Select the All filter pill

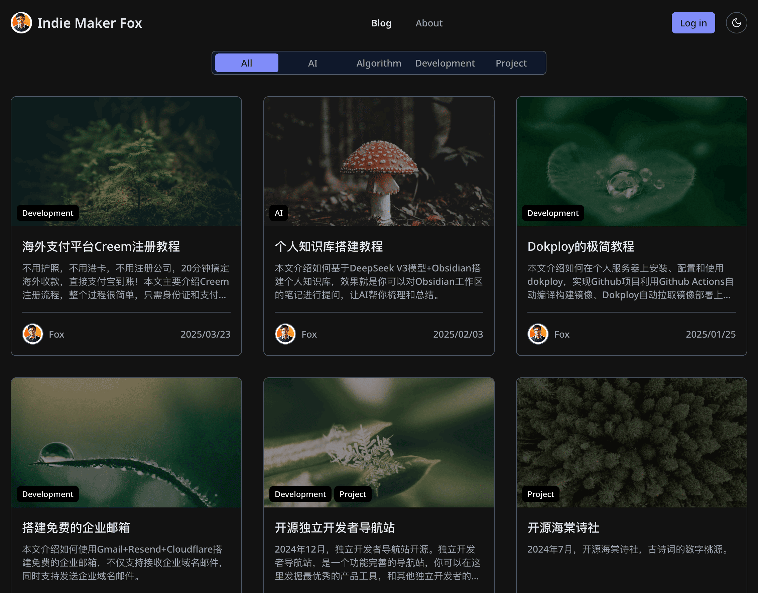point(246,63)
